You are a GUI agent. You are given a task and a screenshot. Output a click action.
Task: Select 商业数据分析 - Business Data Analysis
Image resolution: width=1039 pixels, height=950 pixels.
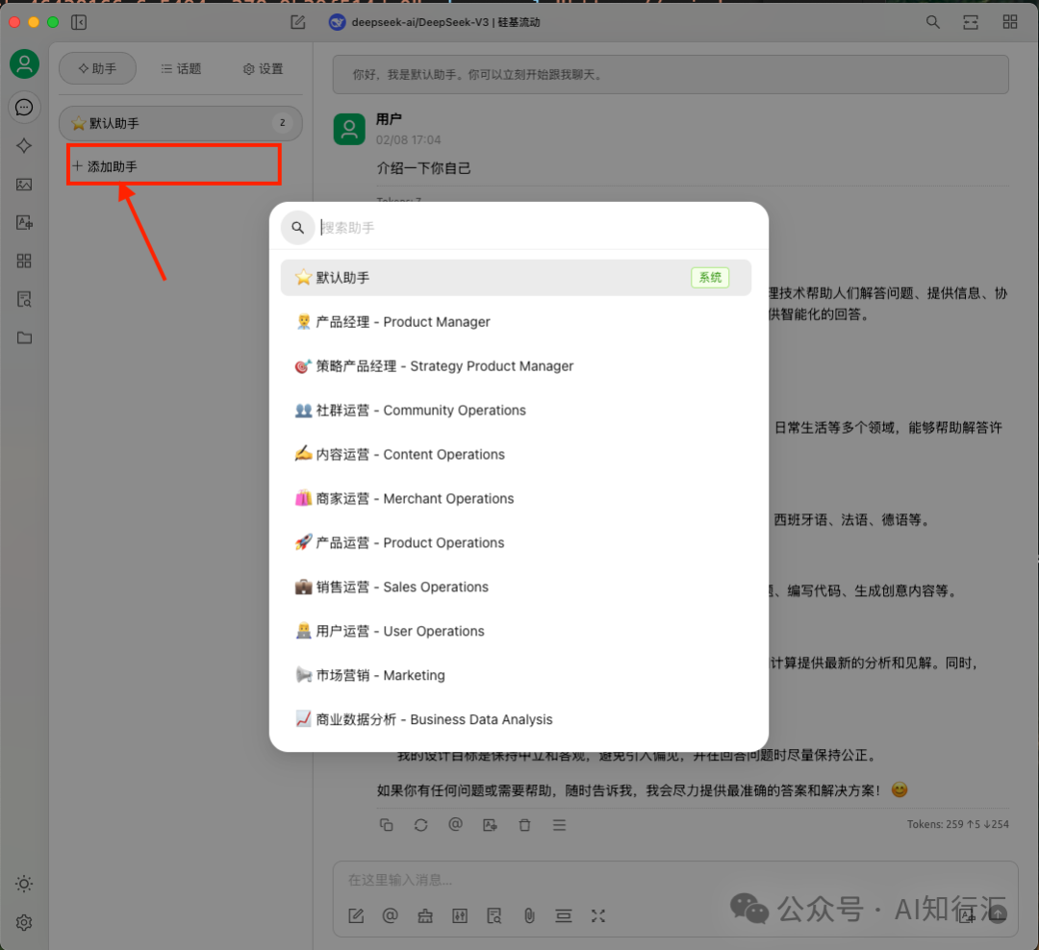pos(517,719)
